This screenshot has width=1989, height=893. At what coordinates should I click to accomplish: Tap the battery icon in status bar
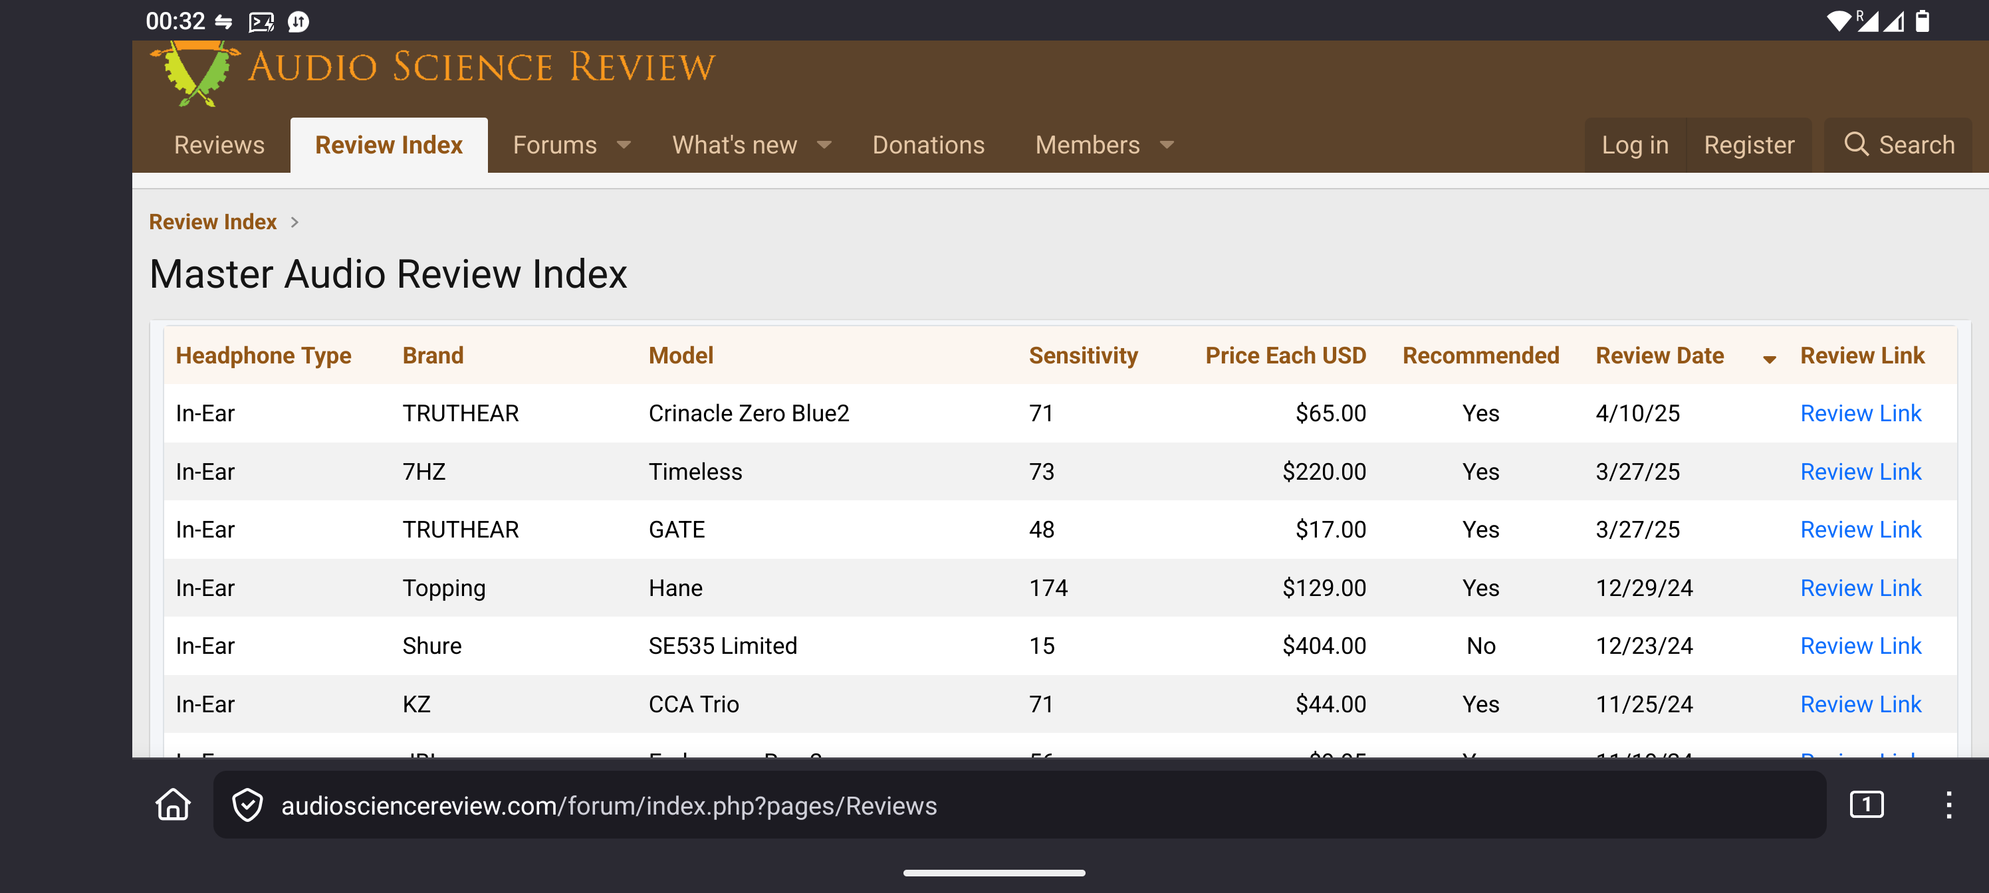click(x=1923, y=21)
